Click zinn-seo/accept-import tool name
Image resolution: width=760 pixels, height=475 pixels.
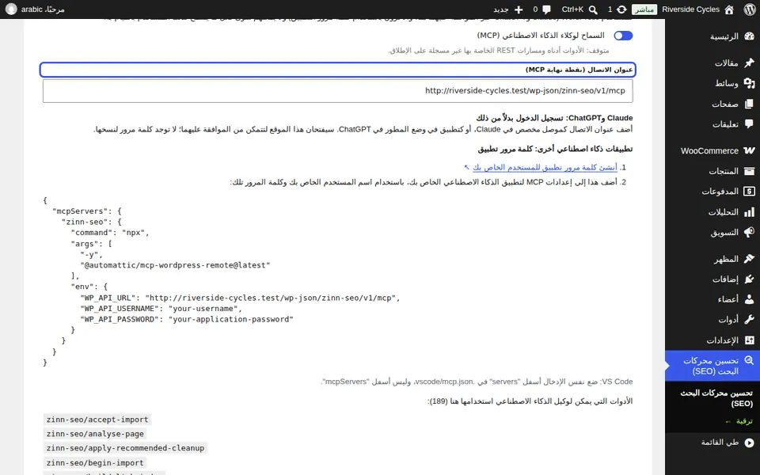point(97,420)
